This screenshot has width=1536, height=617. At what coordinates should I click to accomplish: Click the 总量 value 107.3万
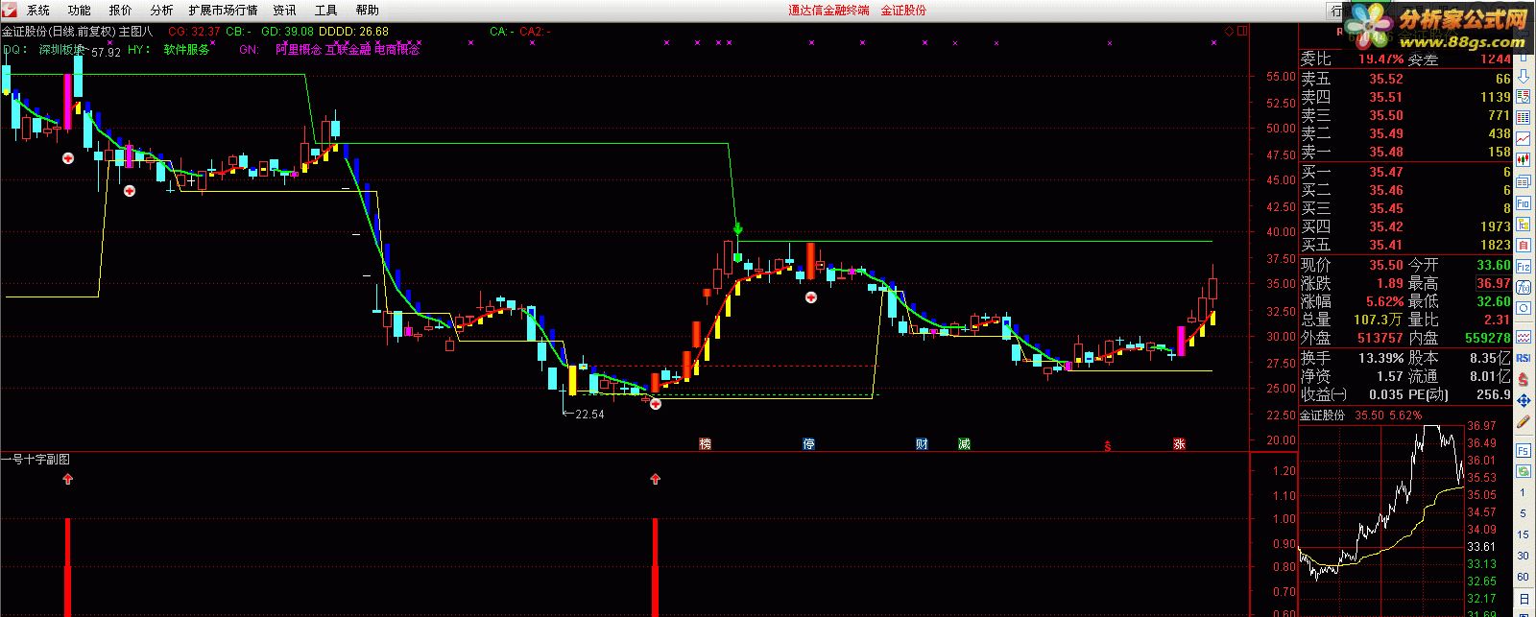click(x=1379, y=320)
